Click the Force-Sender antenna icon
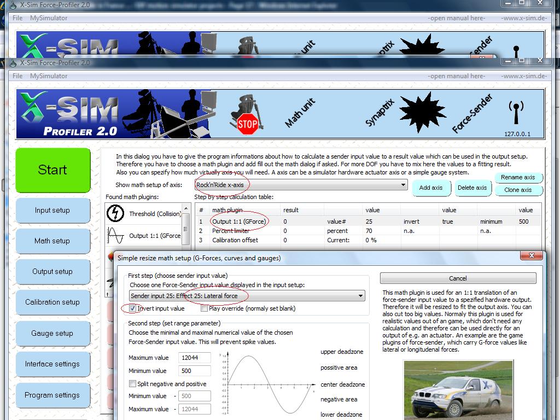The width and height of the screenshot is (560, 420). click(x=516, y=112)
